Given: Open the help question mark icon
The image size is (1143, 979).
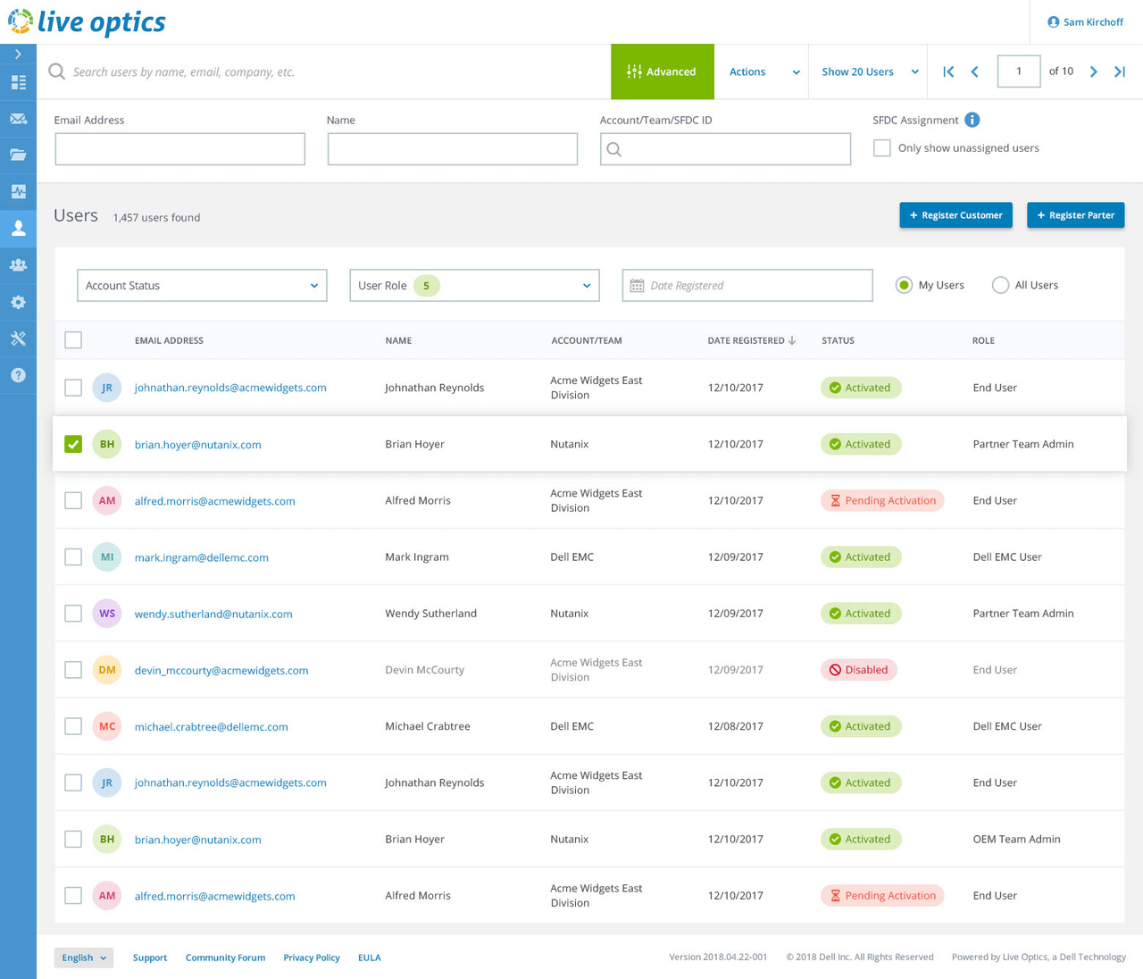Looking at the screenshot, I should 18,375.
